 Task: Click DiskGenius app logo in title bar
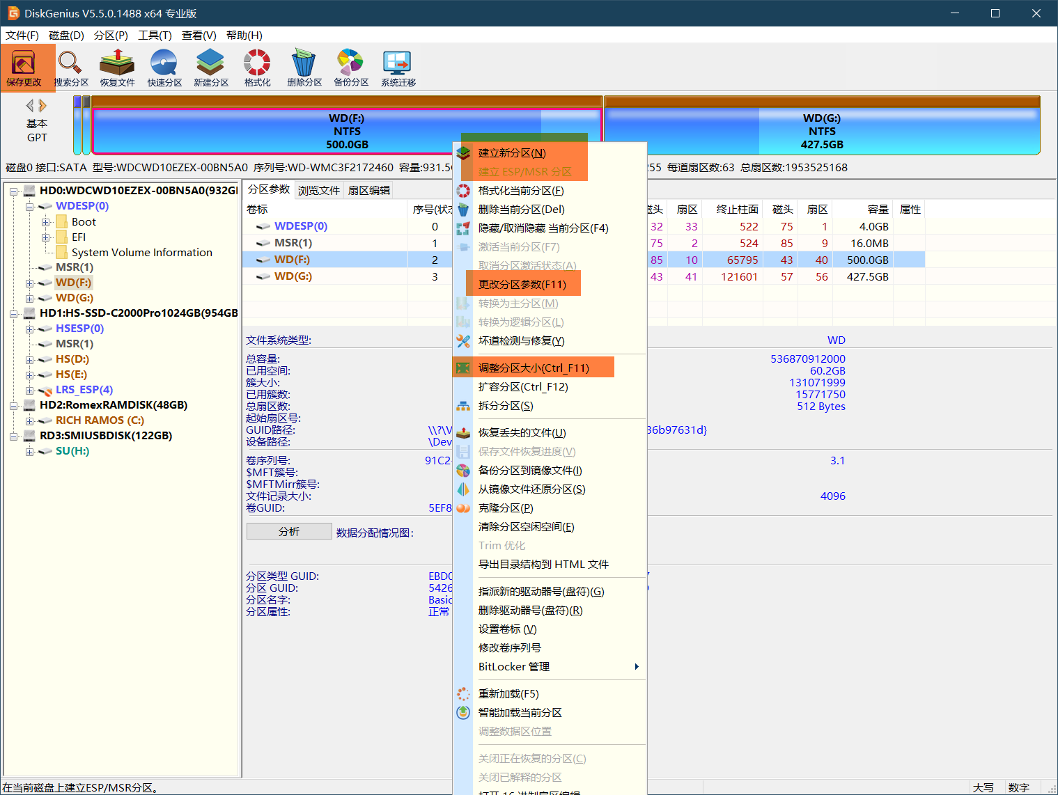(13, 13)
